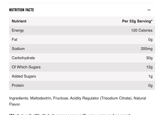Select the Sodium row label

(18, 49)
